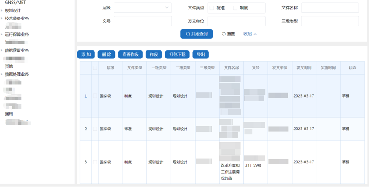Check the 制度 file type checkbox
This screenshot has height=187, width=369.
235,8
